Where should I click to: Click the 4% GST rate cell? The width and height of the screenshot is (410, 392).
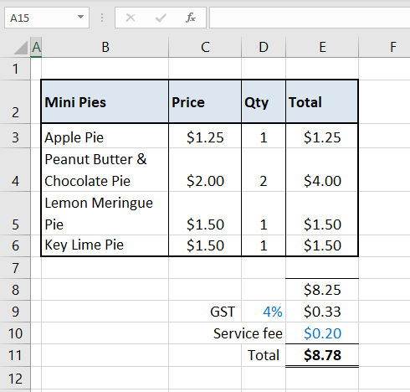coord(264,312)
